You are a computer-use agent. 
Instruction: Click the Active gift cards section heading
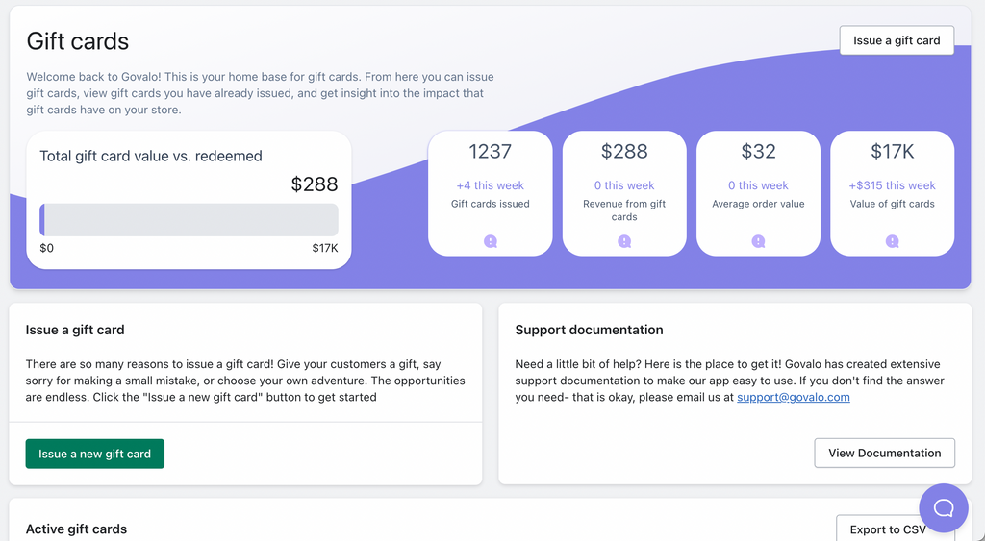tap(76, 529)
